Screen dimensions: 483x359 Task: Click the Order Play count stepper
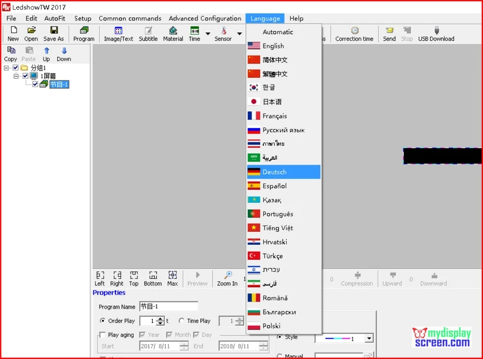(x=160, y=321)
